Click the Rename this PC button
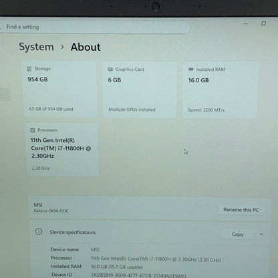 [241, 210]
